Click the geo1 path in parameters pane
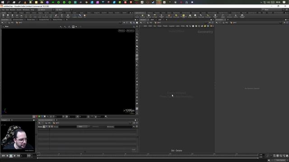 click(233, 22)
